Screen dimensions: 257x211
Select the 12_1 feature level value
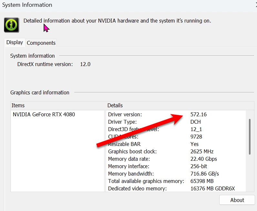196,129
